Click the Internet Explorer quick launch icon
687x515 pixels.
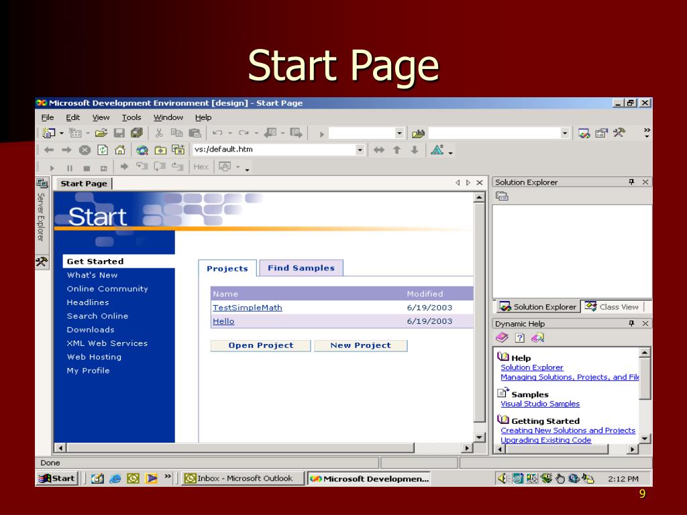click(115, 478)
